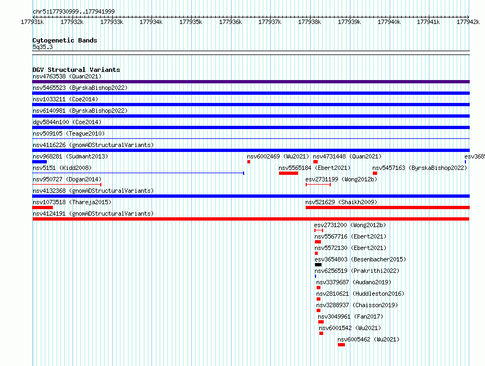Select nsv1073518 (Thareja2015) label

tap(72, 202)
